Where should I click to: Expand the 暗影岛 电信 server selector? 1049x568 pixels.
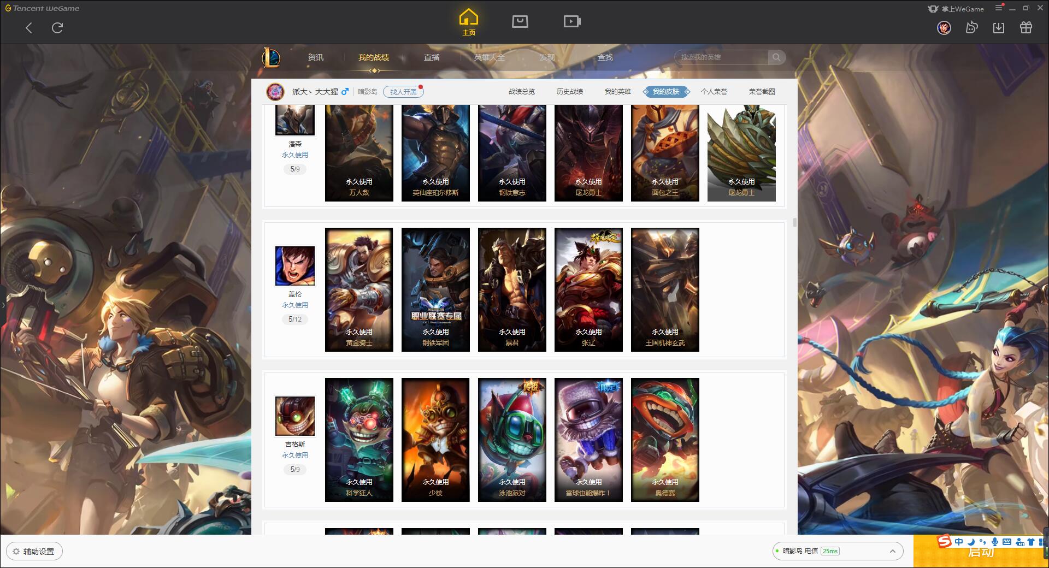[x=838, y=551]
